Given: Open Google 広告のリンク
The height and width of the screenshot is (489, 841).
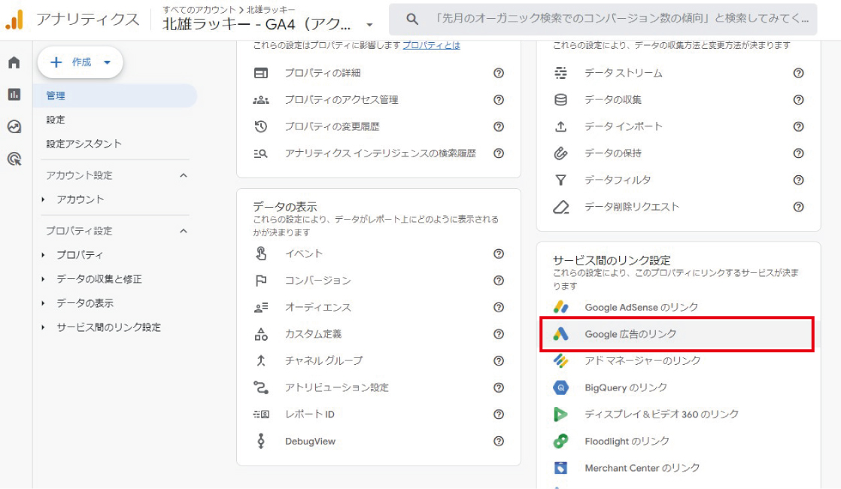Looking at the screenshot, I should tap(677, 334).
